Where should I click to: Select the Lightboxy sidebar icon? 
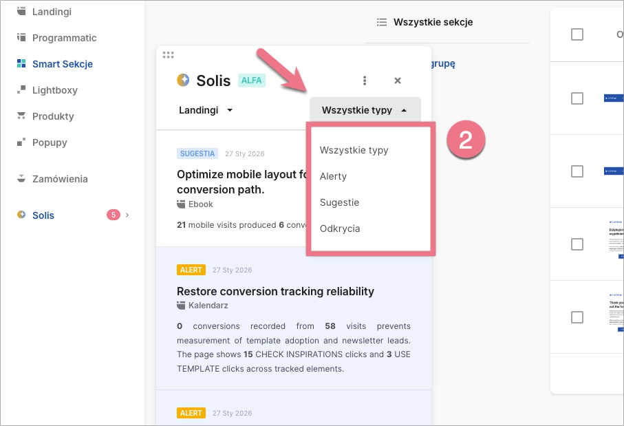(x=21, y=90)
